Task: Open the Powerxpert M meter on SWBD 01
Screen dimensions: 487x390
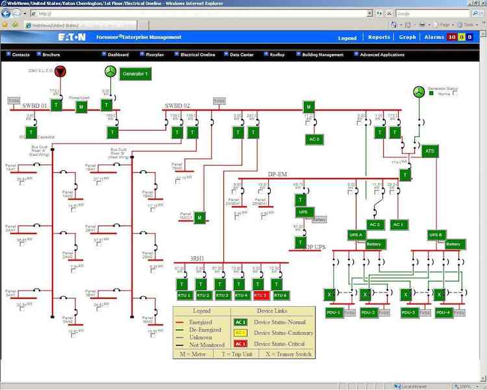Action: (x=81, y=107)
